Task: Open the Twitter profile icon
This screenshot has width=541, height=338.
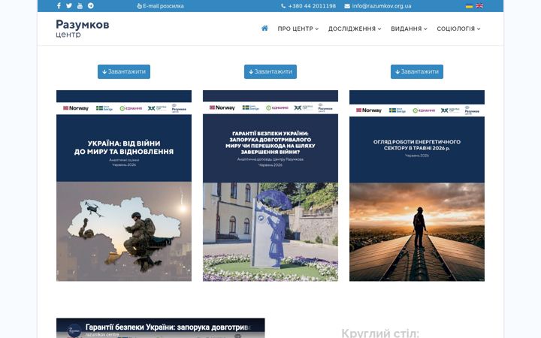Action: [x=69, y=6]
